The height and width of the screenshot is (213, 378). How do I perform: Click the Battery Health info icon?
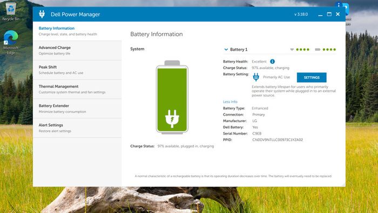pyautogui.click(x=272, y=62)
